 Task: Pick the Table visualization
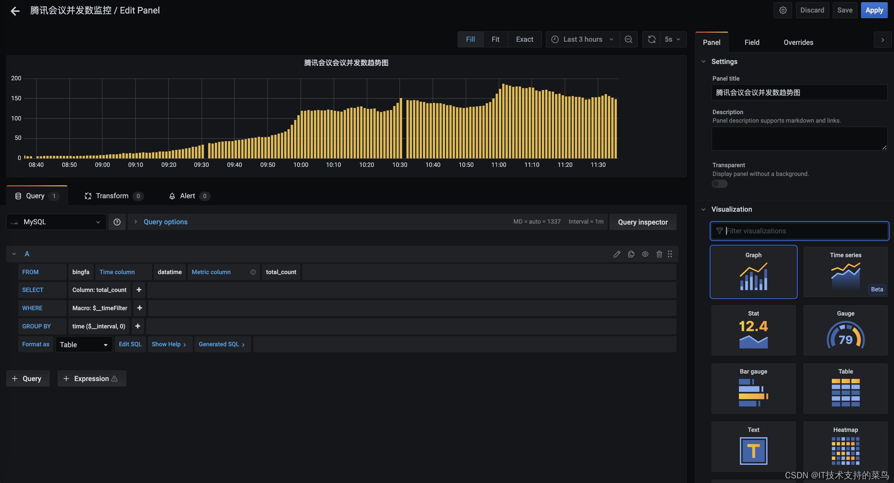click(x=845, y=389)
